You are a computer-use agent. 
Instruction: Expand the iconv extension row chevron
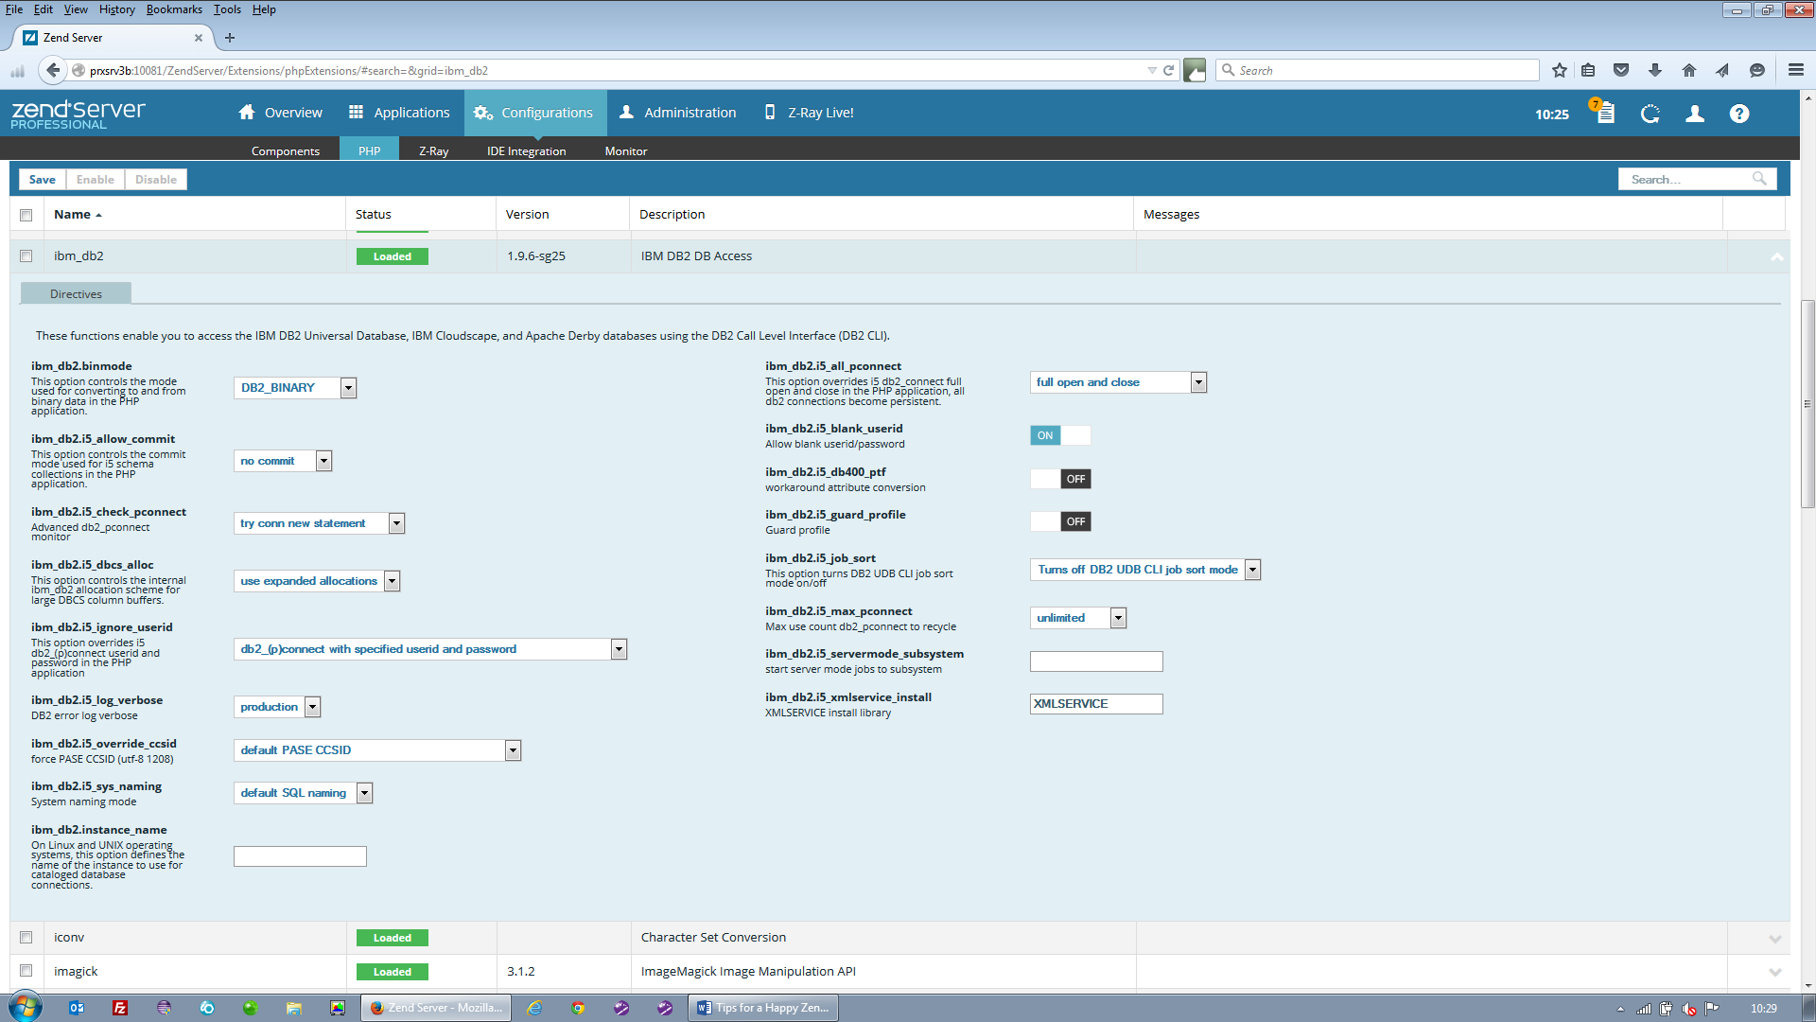point(1774,939)
